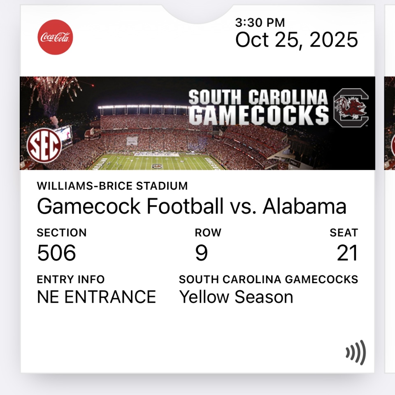Screen dimensions: 395x395
Task: Click the SECTION field label
Action: tap(62, 233)
